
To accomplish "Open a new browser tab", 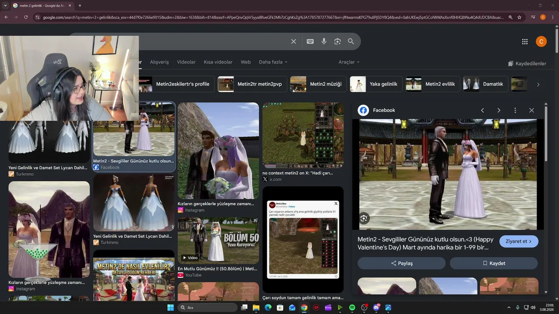I will pos(80,5).
